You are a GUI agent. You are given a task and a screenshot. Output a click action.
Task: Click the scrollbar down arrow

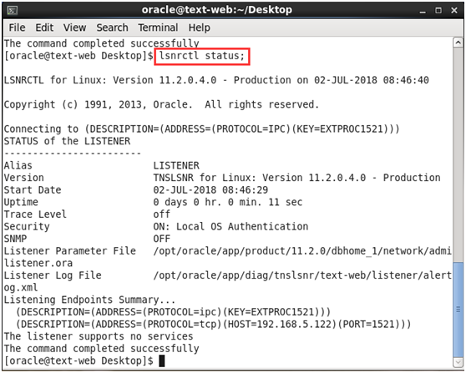coord(458,363)
